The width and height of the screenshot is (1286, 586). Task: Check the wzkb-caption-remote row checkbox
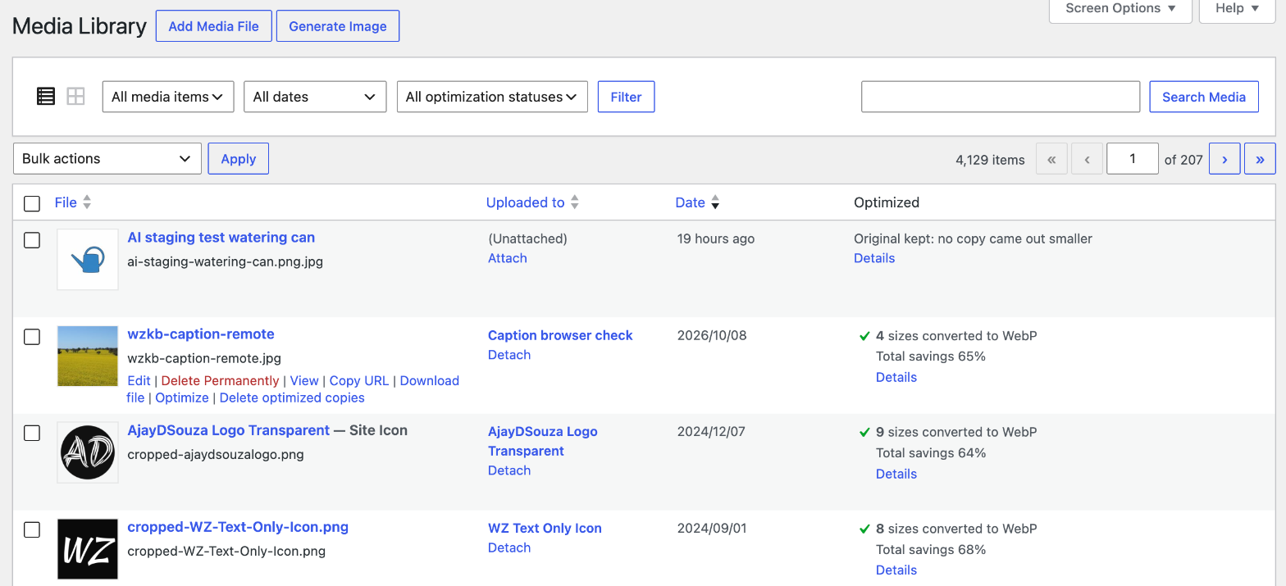pos(32,337)
